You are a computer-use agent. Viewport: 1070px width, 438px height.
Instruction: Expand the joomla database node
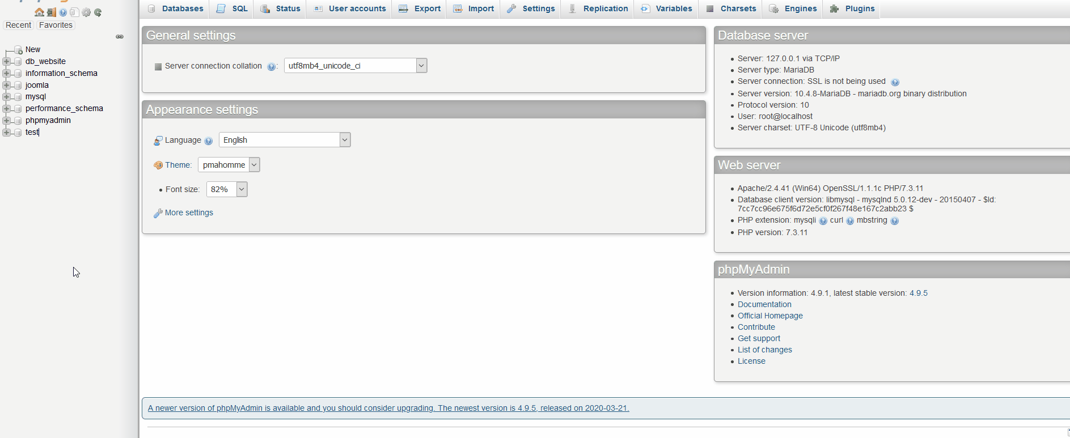[x=6, y=85]
